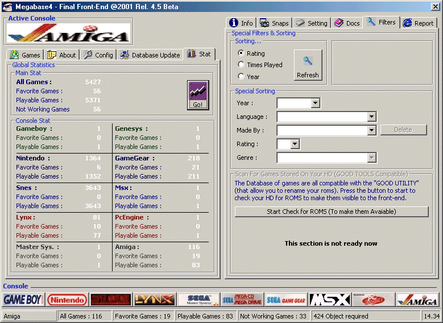Open the Snaps tab

[x=274, y=23]
